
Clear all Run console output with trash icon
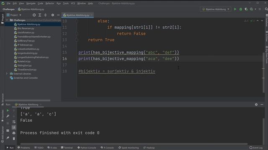point(14,139)
